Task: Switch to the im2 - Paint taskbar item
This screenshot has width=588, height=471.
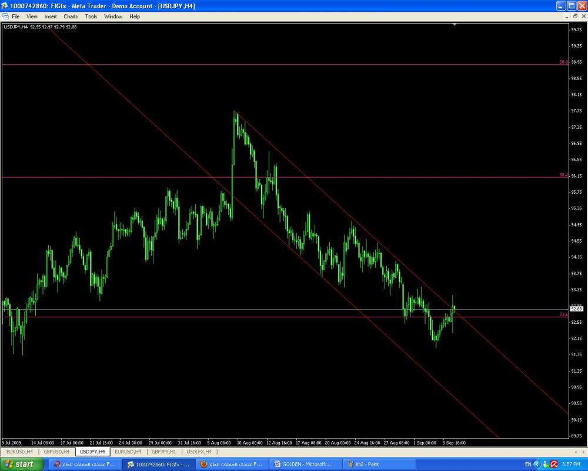Action: tap(378, 465)
